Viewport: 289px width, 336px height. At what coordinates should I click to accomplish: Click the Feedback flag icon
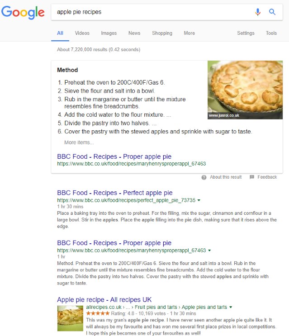click(x=252, y=177)
